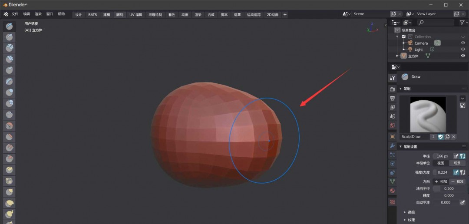Select the Crease brush tool

coord(9,115)
